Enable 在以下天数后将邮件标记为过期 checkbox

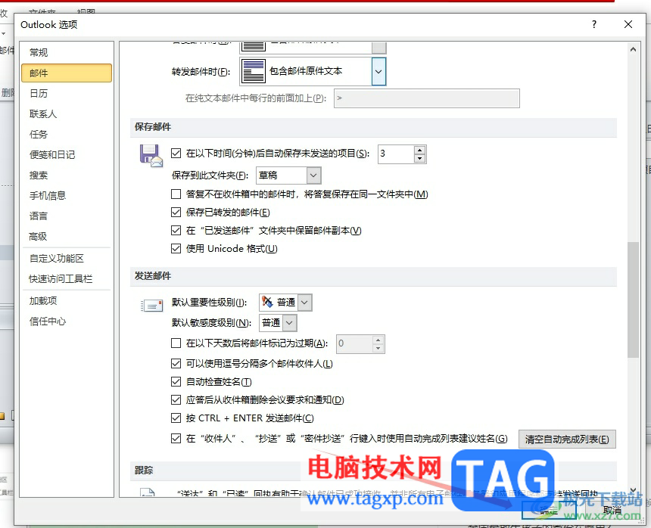click(x=176, y=343)
